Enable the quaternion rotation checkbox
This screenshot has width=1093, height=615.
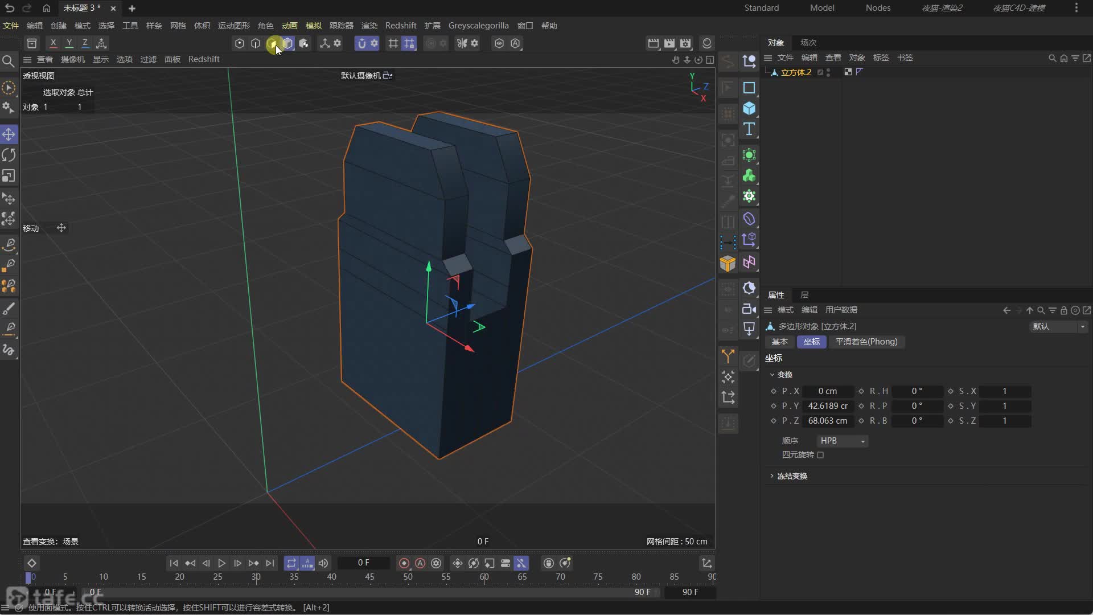[820, 455]
